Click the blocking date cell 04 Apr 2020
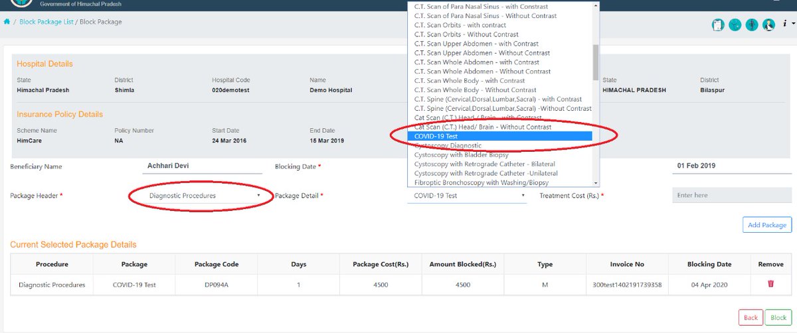The width and height of the screenshot is (797, 333). [x=709, y=285]
